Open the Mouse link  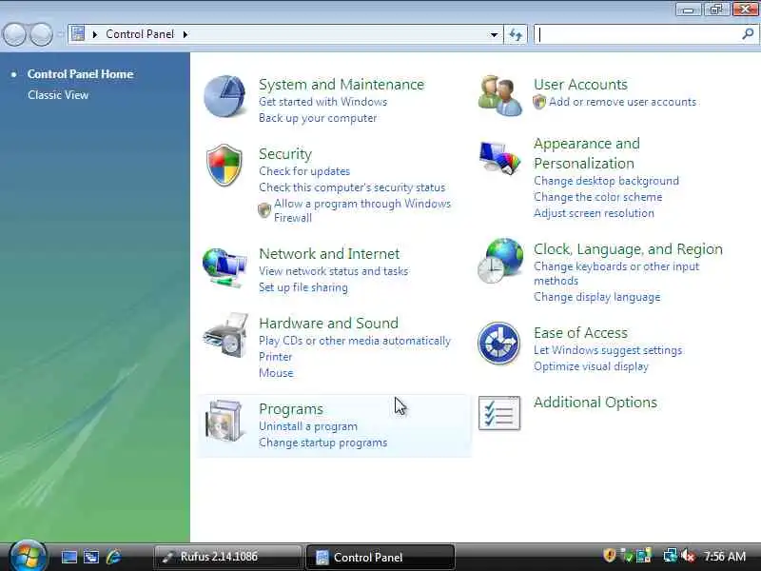(276, 373)
